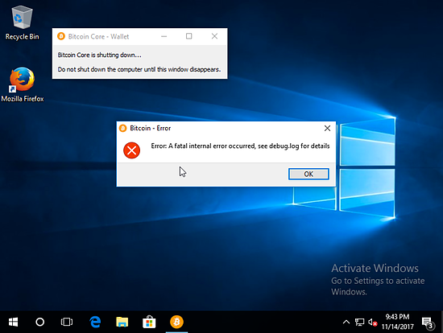This screenshot has height=333, width=443.
Task: Open the Microsoft Store taskbar icon
Action: point(149,322)
